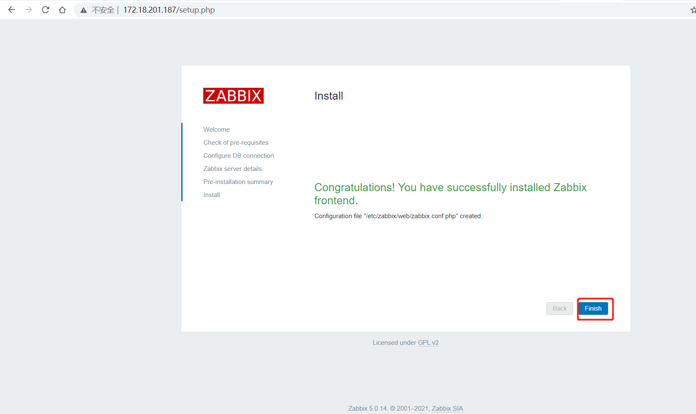Click the browser forward arrow
The image size is (696, 414).
coord(28,10)
